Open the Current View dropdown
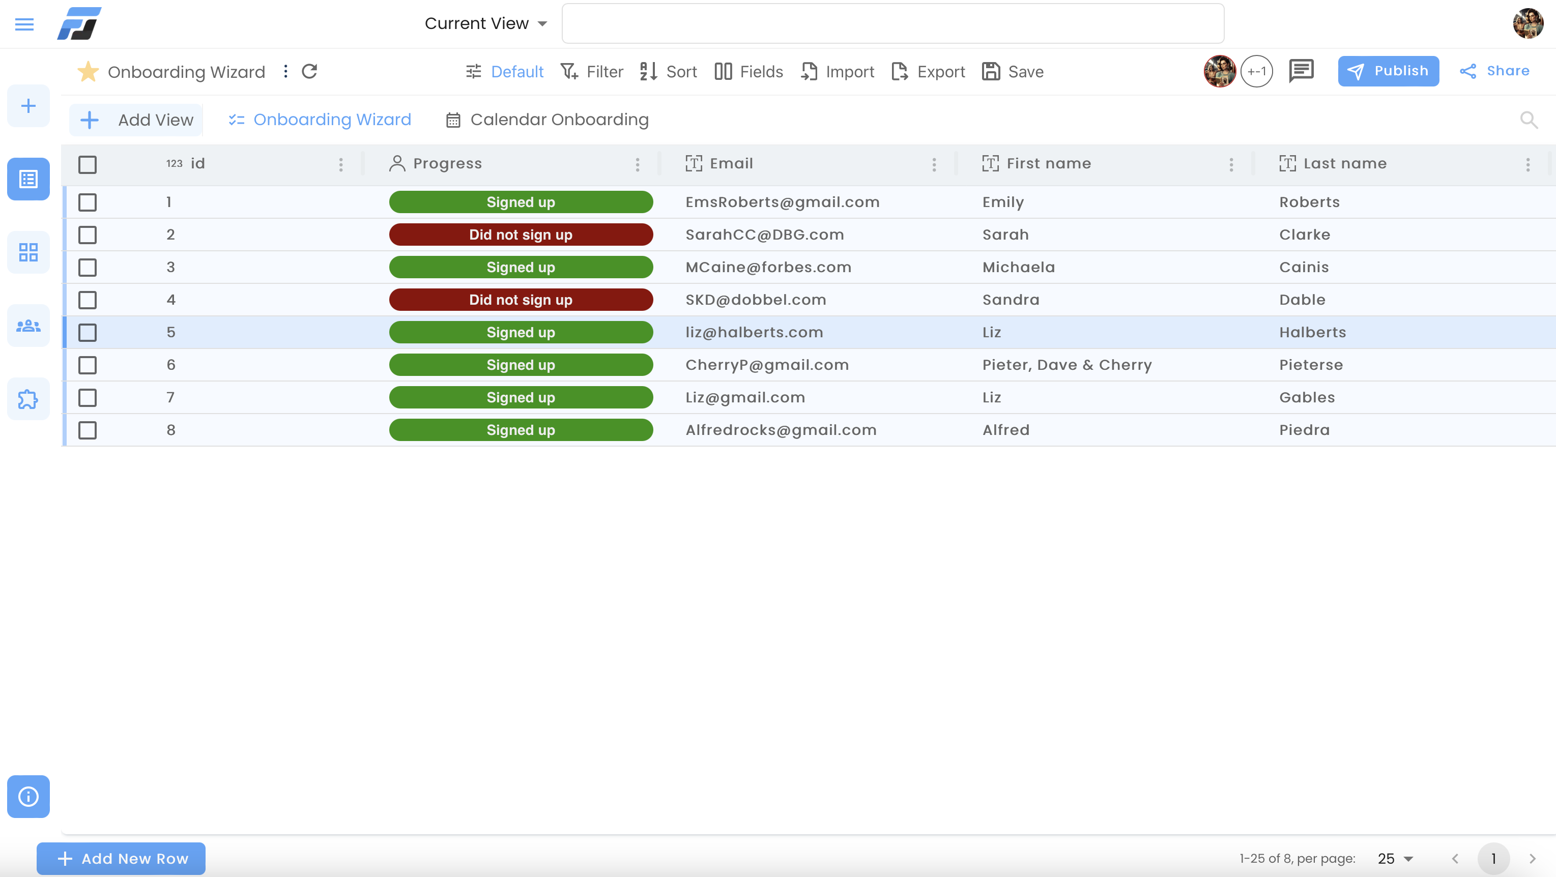 [x=485, y=23]
